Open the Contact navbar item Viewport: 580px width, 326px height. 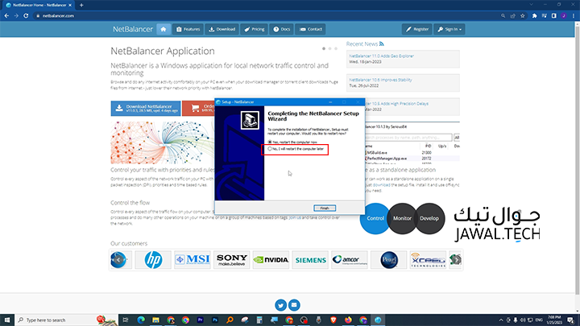point(310,29)
